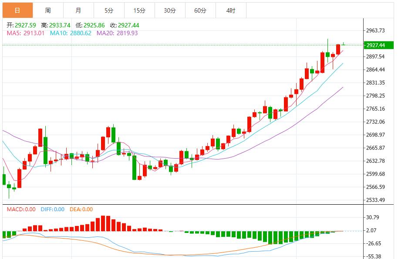Choose the 30分 chart interval

170,10
